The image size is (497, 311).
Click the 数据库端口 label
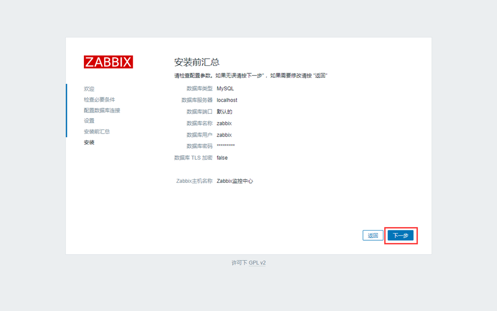[x=200, y=112]
